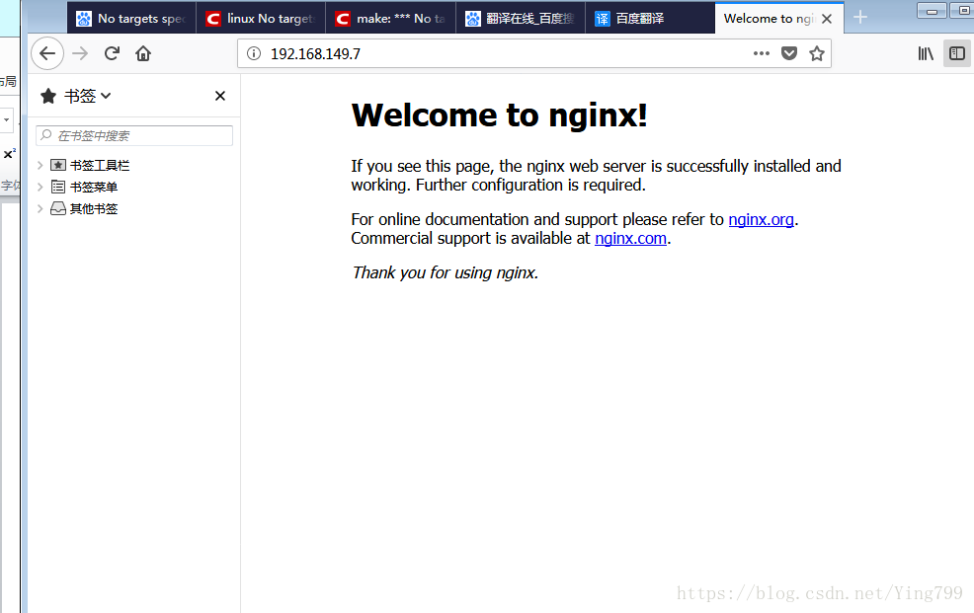Reload the nginx page

click(x=112, y=54)
